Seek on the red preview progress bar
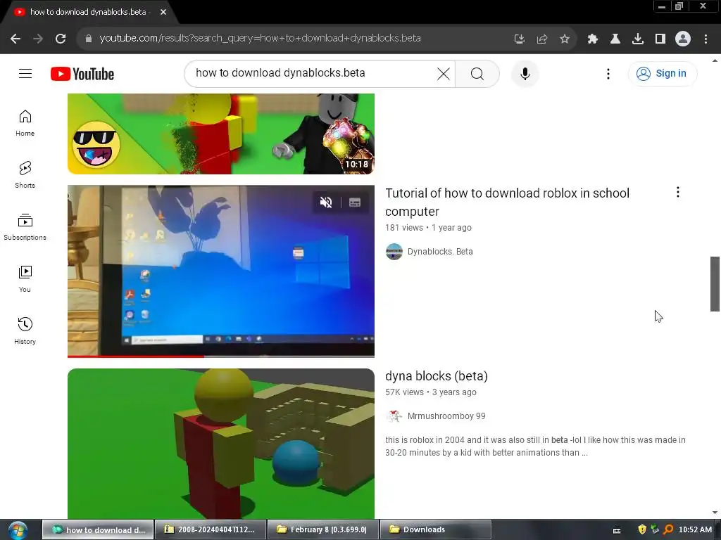The image size is (721, 540). [x=220, y=356]
